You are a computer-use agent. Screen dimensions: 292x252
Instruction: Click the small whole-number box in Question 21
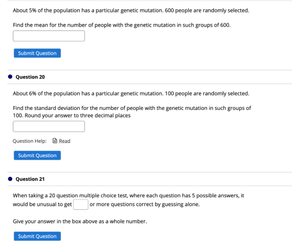click(x=81, y=205)
